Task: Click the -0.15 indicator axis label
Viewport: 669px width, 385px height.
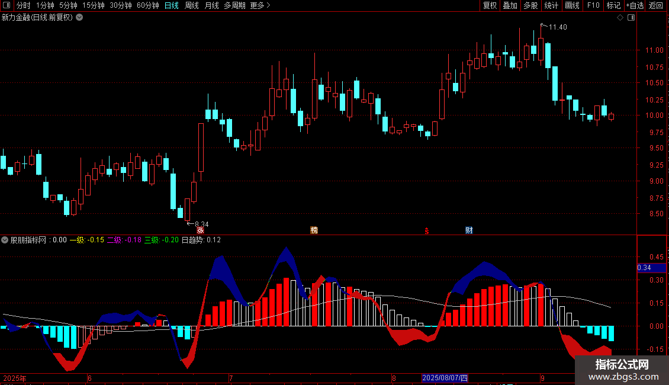Action: click(655, 349)
